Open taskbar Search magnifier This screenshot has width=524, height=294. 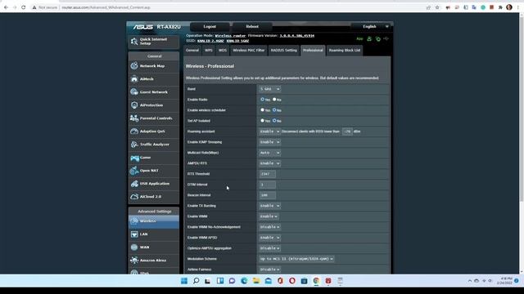point(196,281)
